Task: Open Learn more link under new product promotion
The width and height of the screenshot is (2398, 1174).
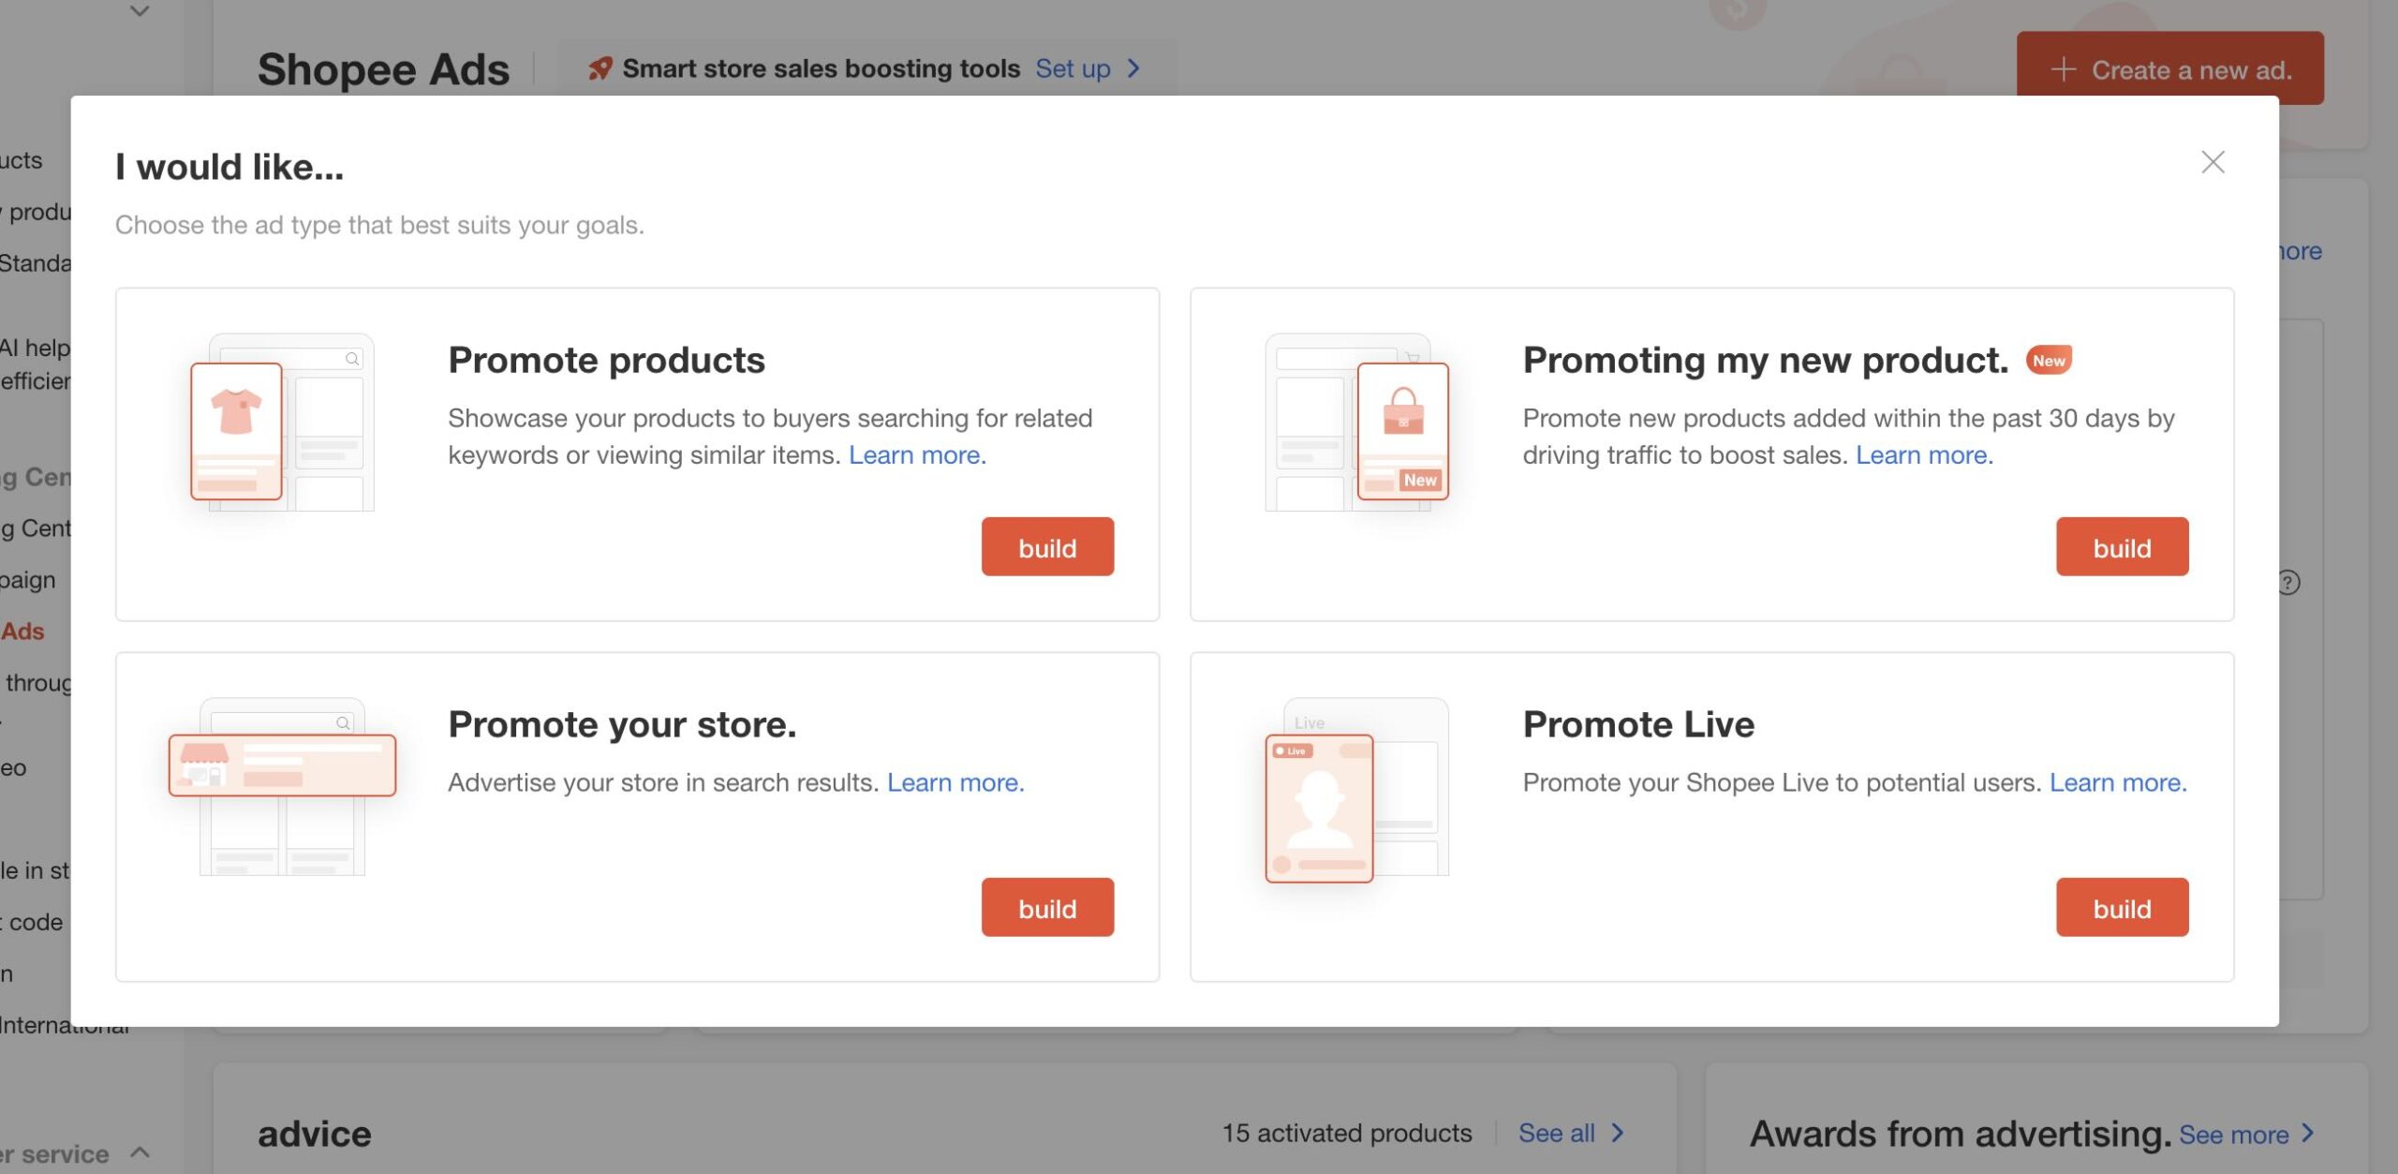Action: [1924, 454]
